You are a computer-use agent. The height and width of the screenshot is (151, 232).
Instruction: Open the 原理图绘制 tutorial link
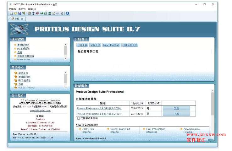23,45
